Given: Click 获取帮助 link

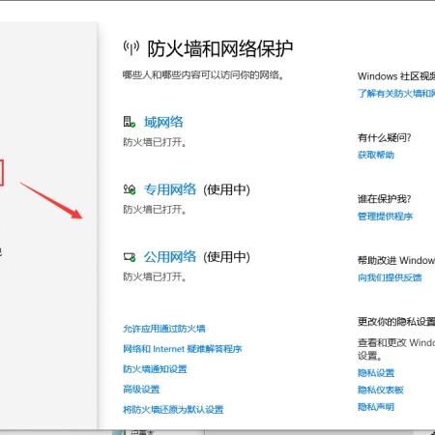Looking at the screenshot, I should pyautogui.click(x=376, y=155).
